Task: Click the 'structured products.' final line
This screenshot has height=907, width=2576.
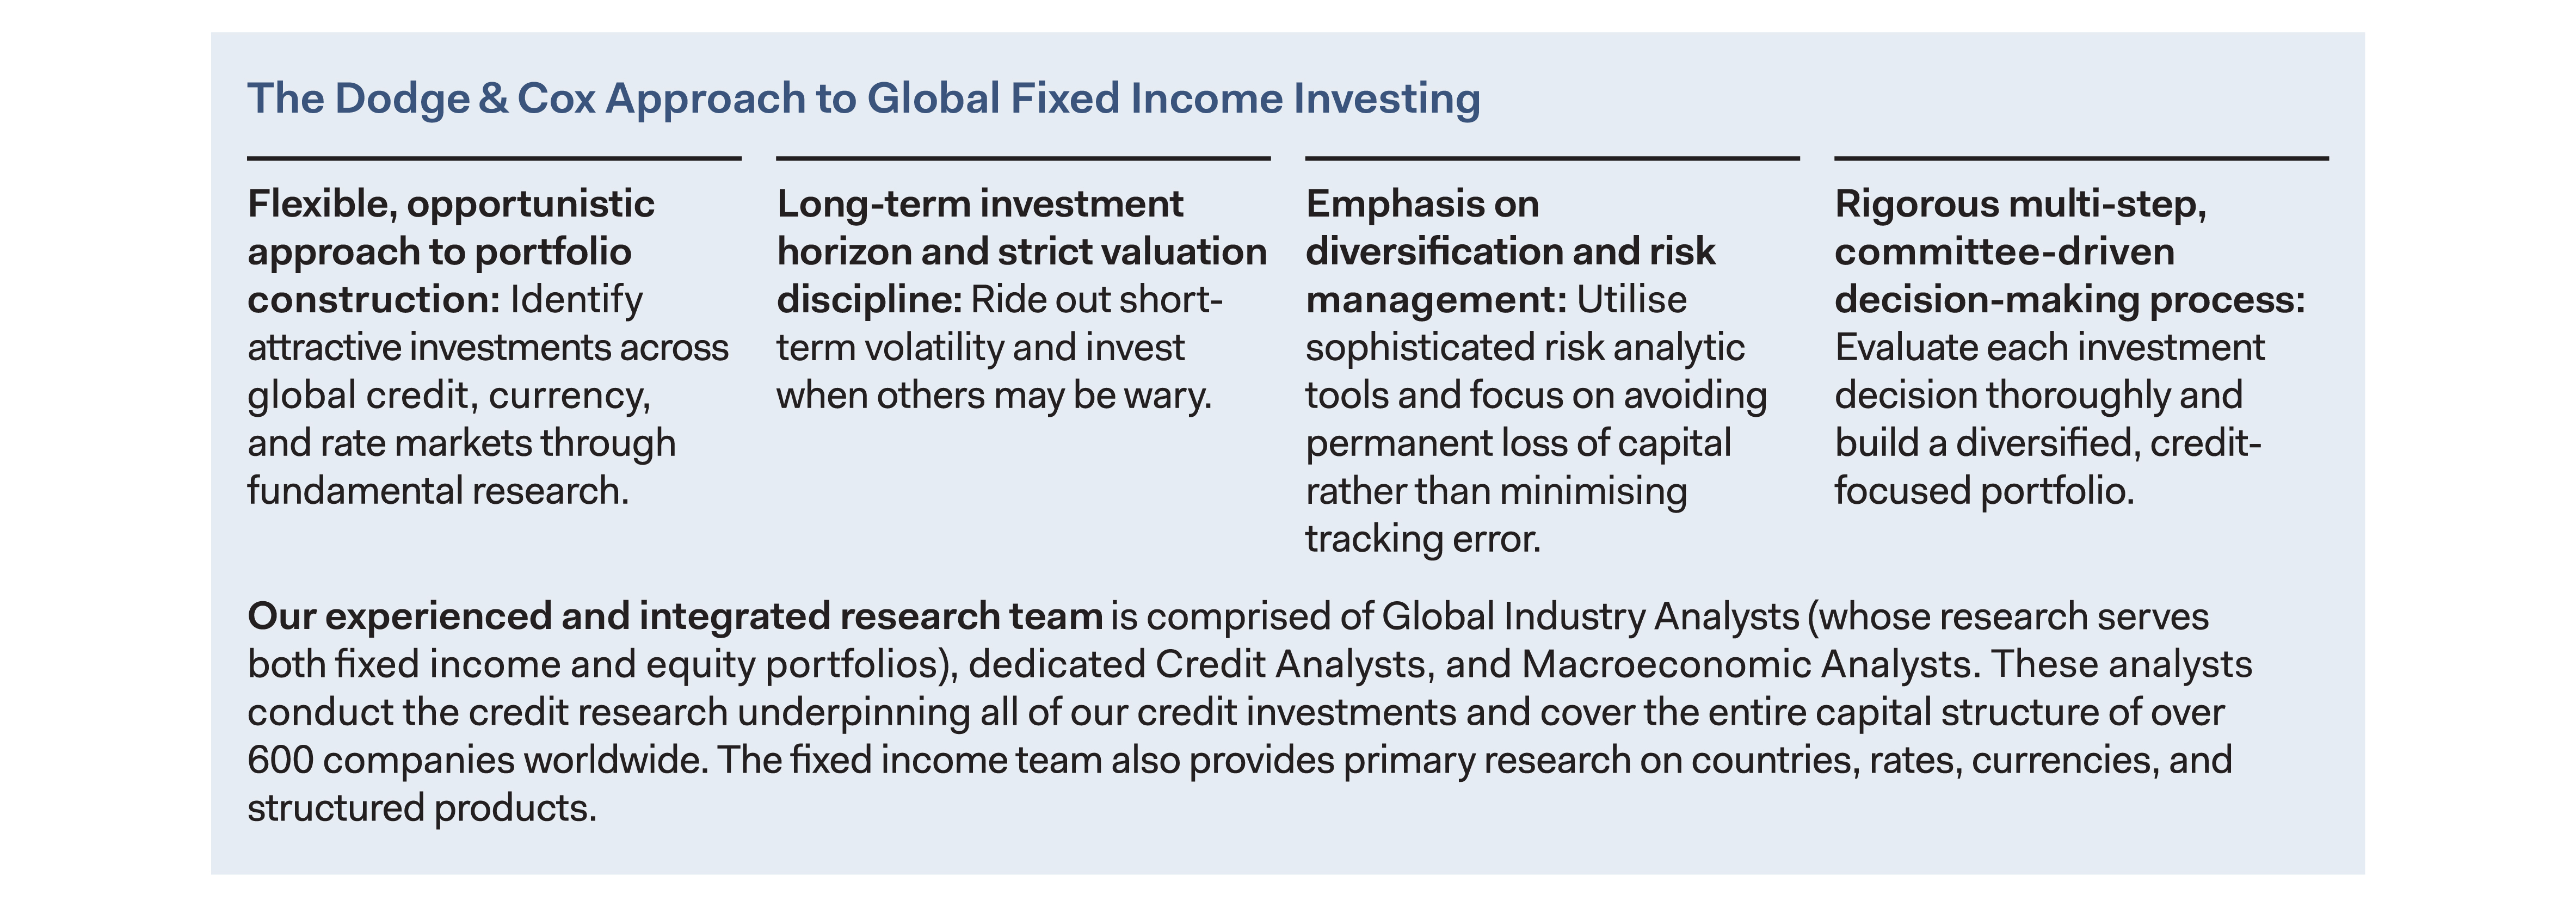Action: pos(421,809)
